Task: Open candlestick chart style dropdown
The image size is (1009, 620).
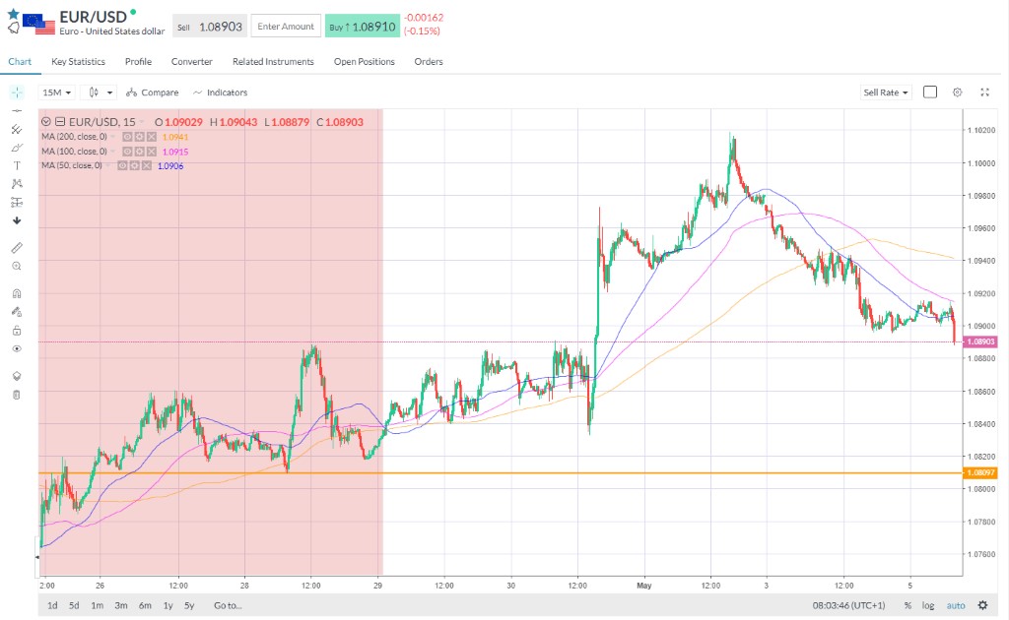Action: click(101, 93)
